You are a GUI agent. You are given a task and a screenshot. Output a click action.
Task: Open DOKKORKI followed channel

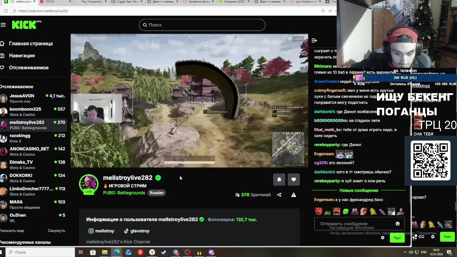click(33, 178)
